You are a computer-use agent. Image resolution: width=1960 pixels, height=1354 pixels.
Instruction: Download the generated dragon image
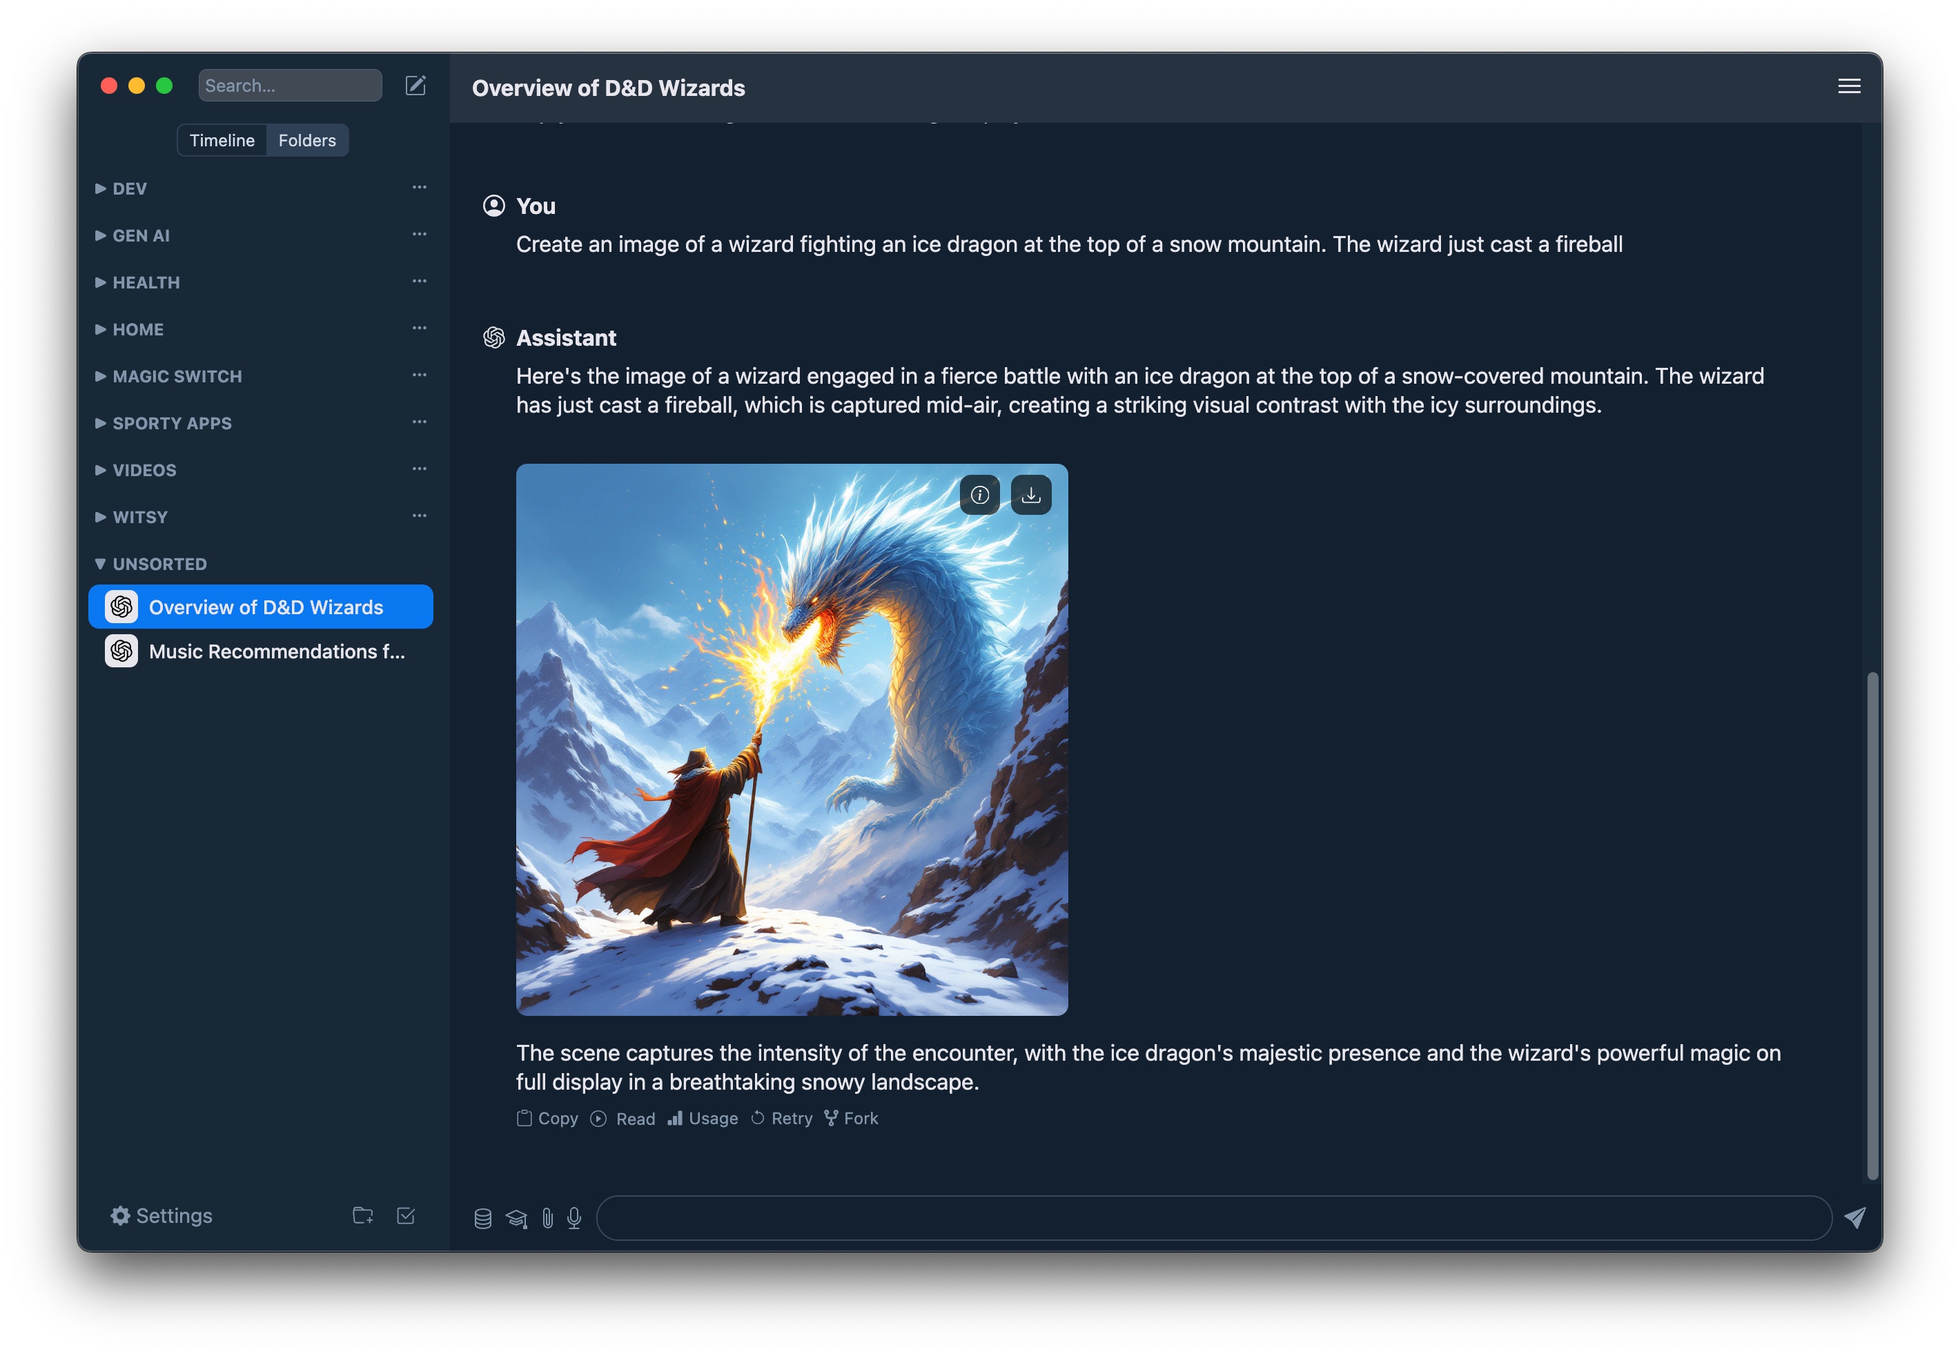tap(1030, 496)
